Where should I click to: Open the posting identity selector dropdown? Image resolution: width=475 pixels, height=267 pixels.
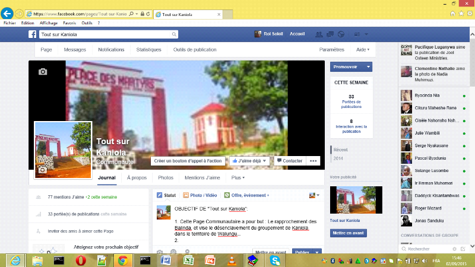314,195
